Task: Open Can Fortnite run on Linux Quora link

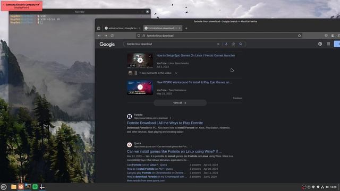Action: (x=147, y=165)
